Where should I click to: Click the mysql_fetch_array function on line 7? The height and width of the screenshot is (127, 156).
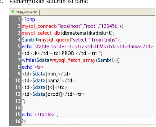tap(74, 60)
